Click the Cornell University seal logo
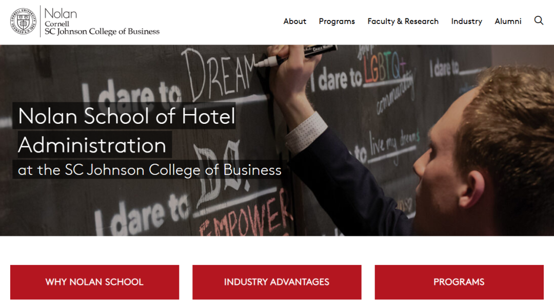554x308 pixels. point(23,21)
